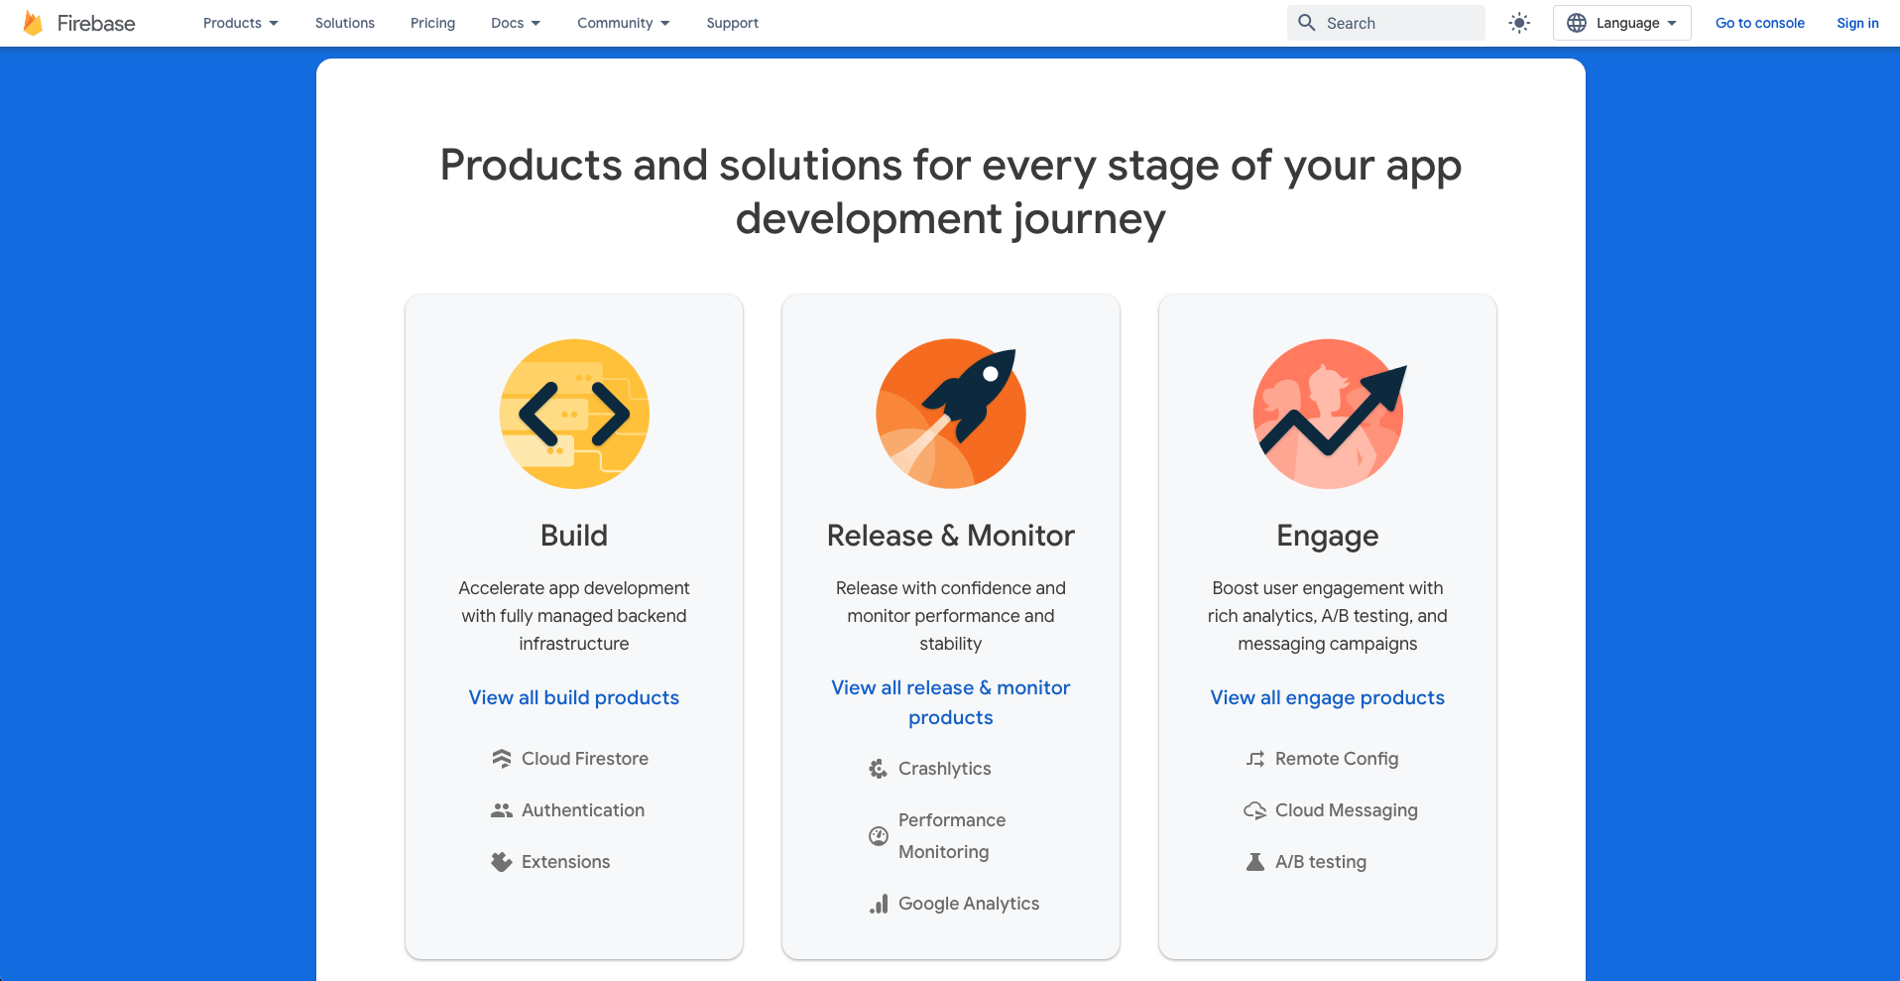Open the Language dropdown selector

(x=1621, y=23)
